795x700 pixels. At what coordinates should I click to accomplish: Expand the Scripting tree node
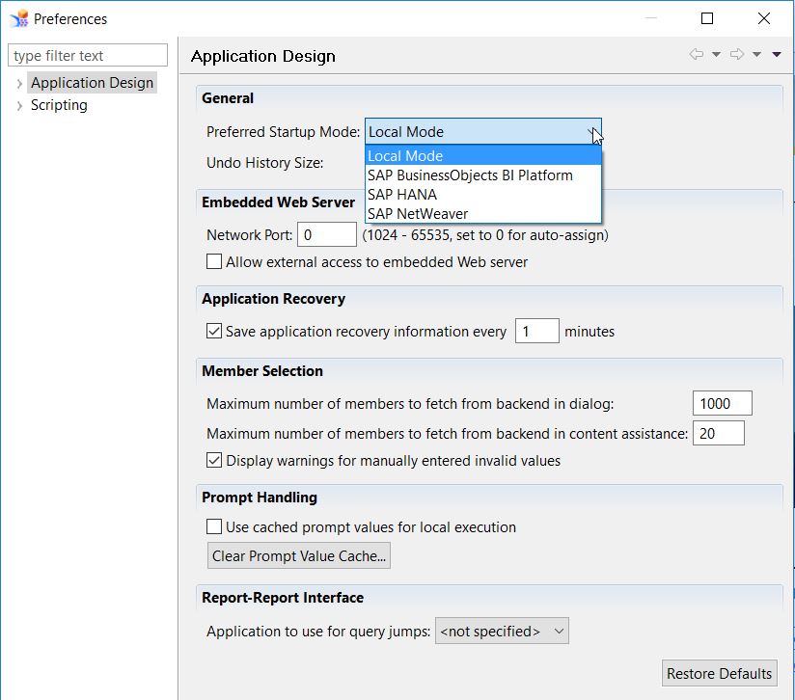[19, 105]
